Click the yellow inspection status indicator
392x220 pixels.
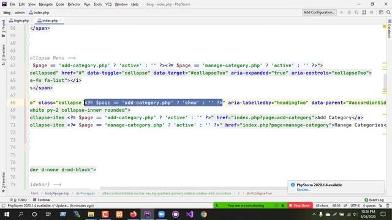point(385,26)
